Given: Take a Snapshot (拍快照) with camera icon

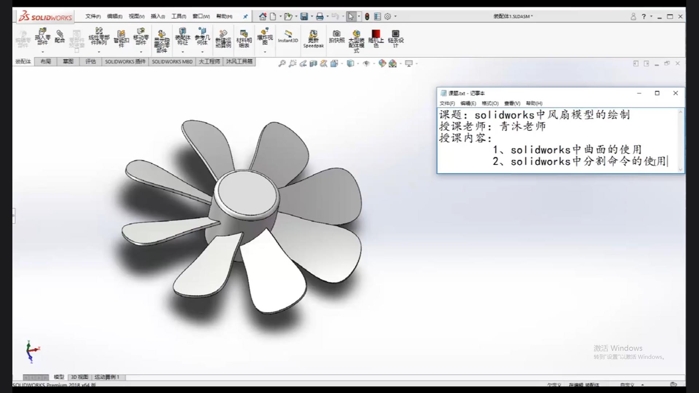Looking at the screenshot, I should (337, 37).
